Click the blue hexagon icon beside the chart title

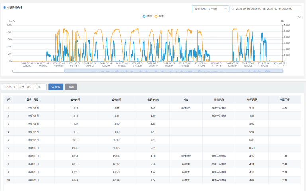tap(4, 8)
